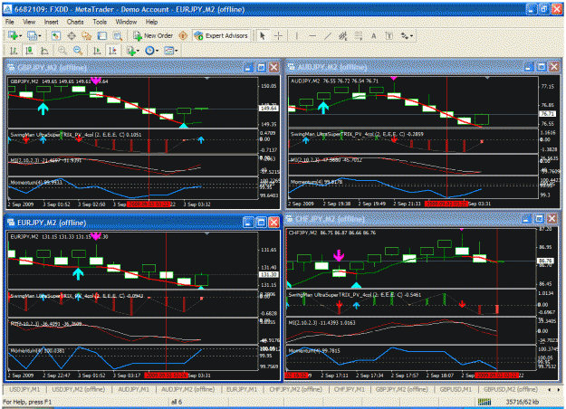Click the chart shift triangle in AUDJPY chart
The width and height of the screenshot is (566, 409).
click(x=487, y=78)
